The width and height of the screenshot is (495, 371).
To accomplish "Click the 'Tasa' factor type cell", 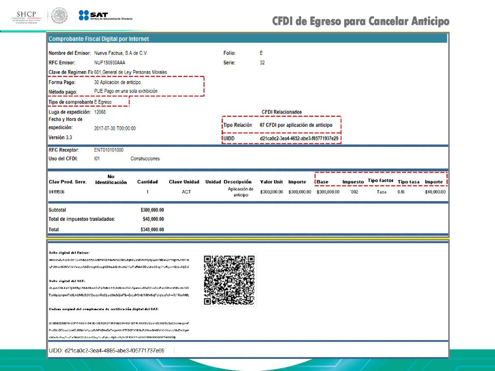I will [381, 192].
